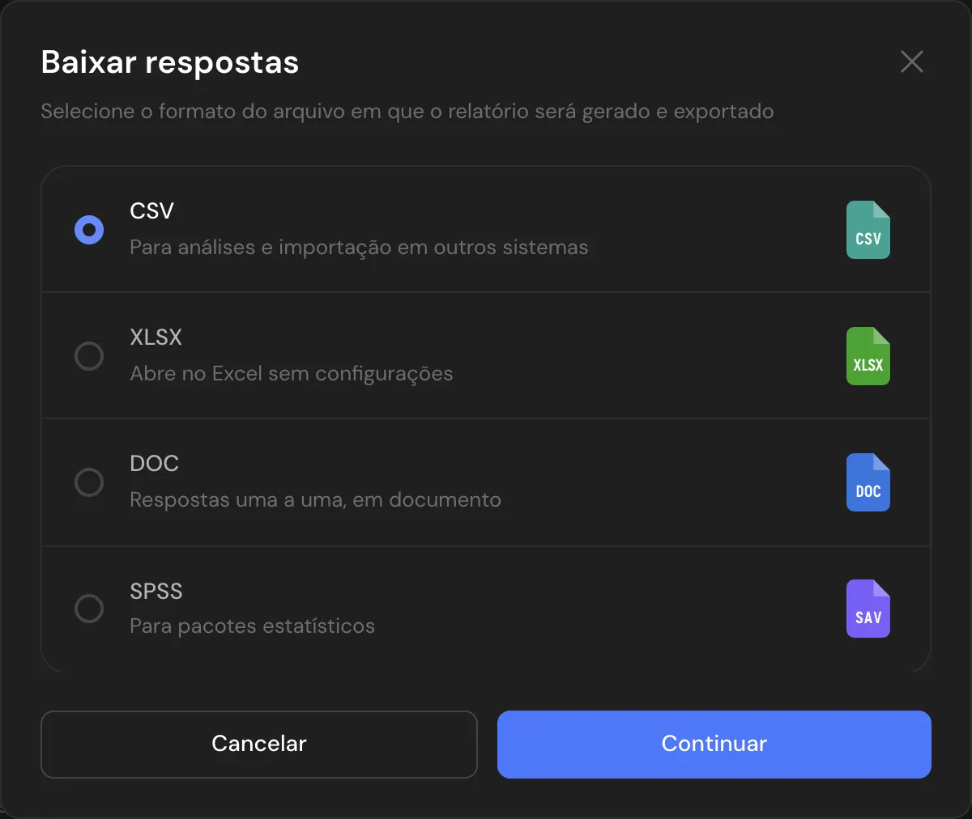This screenshot has width=972, height=819.
Task: Select the CSV radio button
Action: point(89,230)
